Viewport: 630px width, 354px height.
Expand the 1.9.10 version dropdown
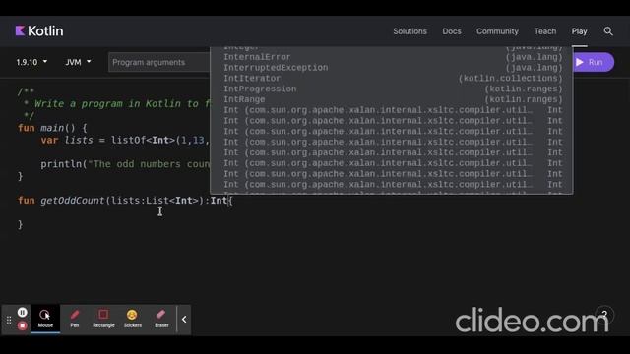click(31, 62)
